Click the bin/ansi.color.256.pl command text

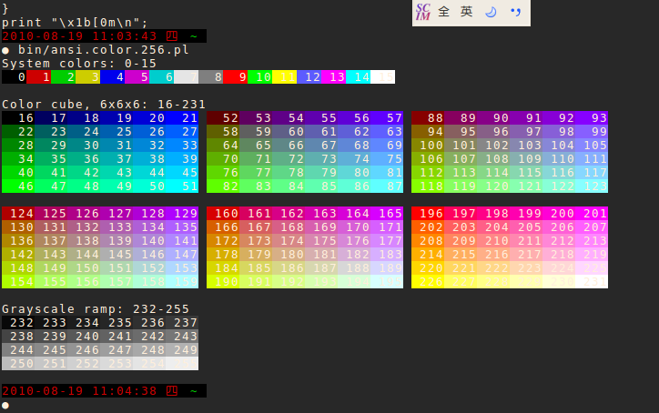pos(104,50)
